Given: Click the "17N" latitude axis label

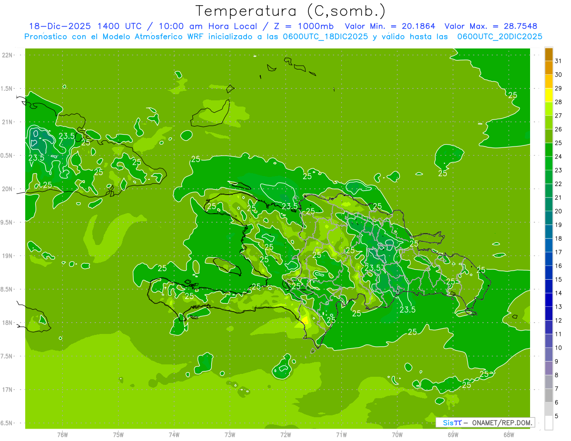Looking at the screenshot, I should pyautogui.click(x=7, y=390).
